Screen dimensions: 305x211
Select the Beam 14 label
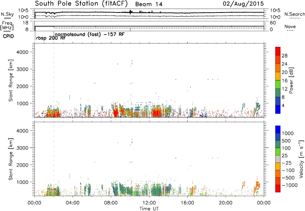tap(149, 4)
